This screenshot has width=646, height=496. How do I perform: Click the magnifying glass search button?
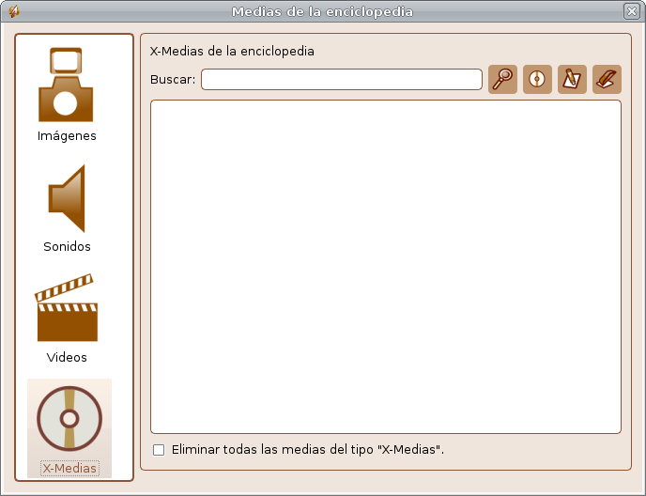[503, 80]
